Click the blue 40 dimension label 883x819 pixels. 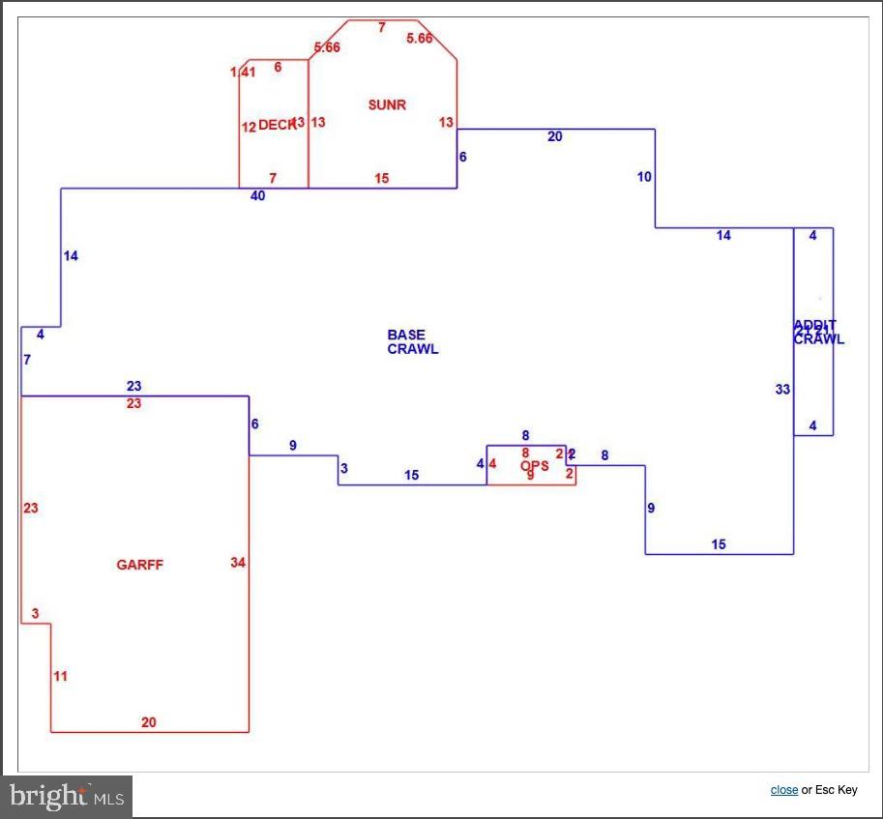tap(257, 196)
